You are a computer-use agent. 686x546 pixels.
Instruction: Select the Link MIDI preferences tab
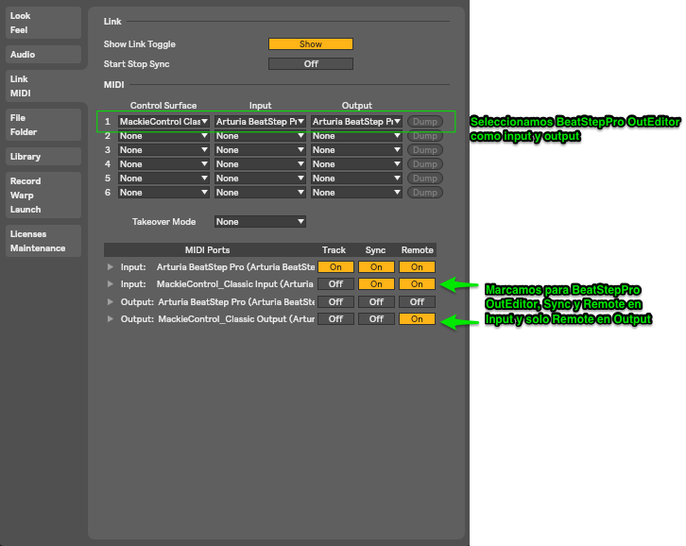pyautogui.click(x=43, y=86)
